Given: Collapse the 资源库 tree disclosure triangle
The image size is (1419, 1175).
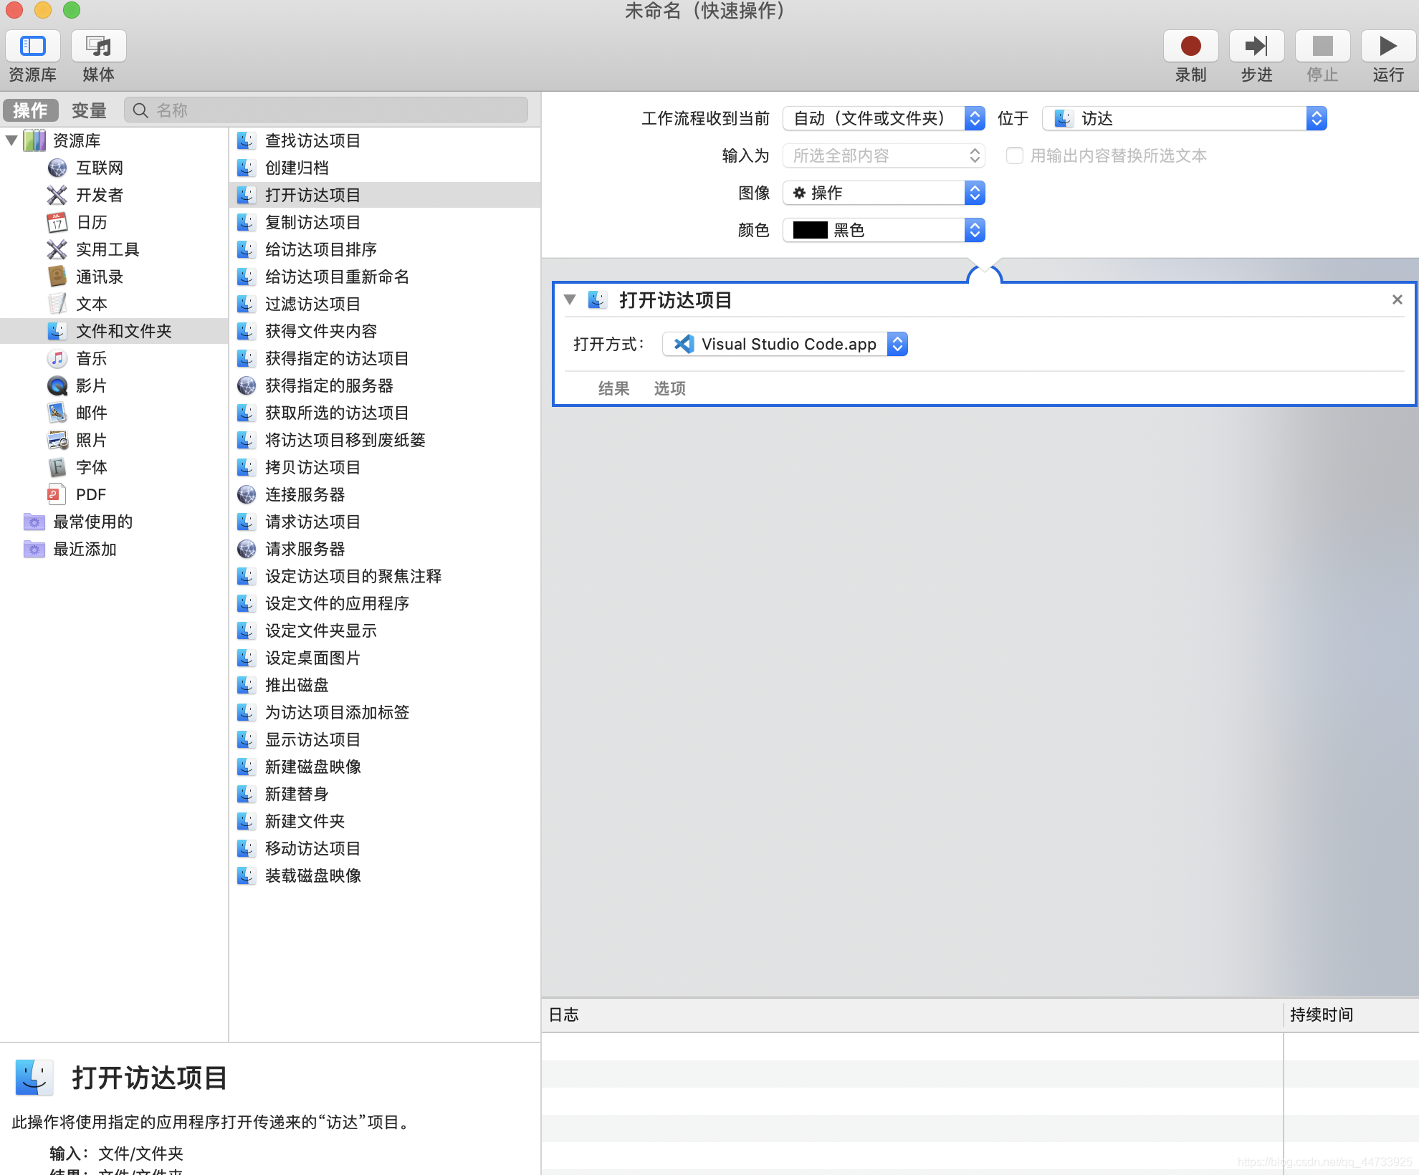Looking at the screenshot, I should click(x=11, y=140).
